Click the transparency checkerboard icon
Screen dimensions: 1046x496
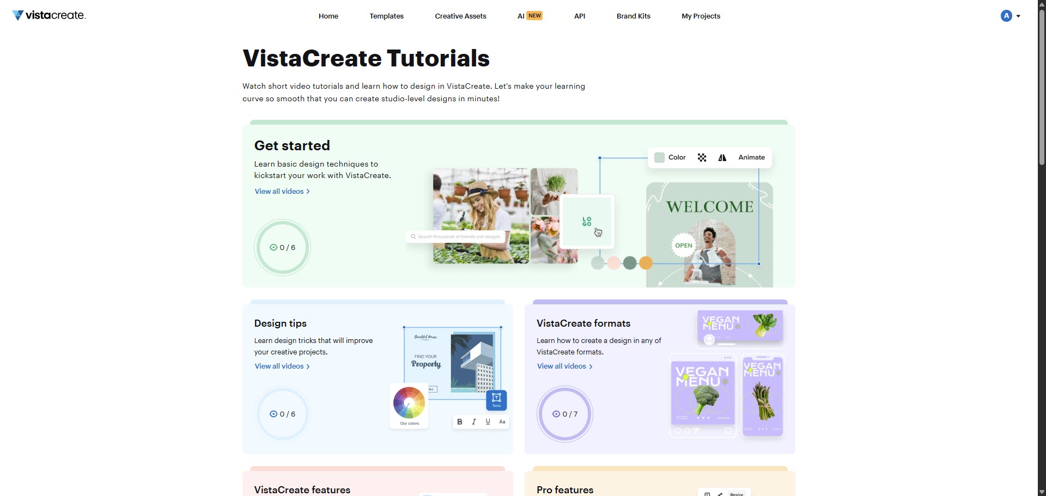pos(702,157)
